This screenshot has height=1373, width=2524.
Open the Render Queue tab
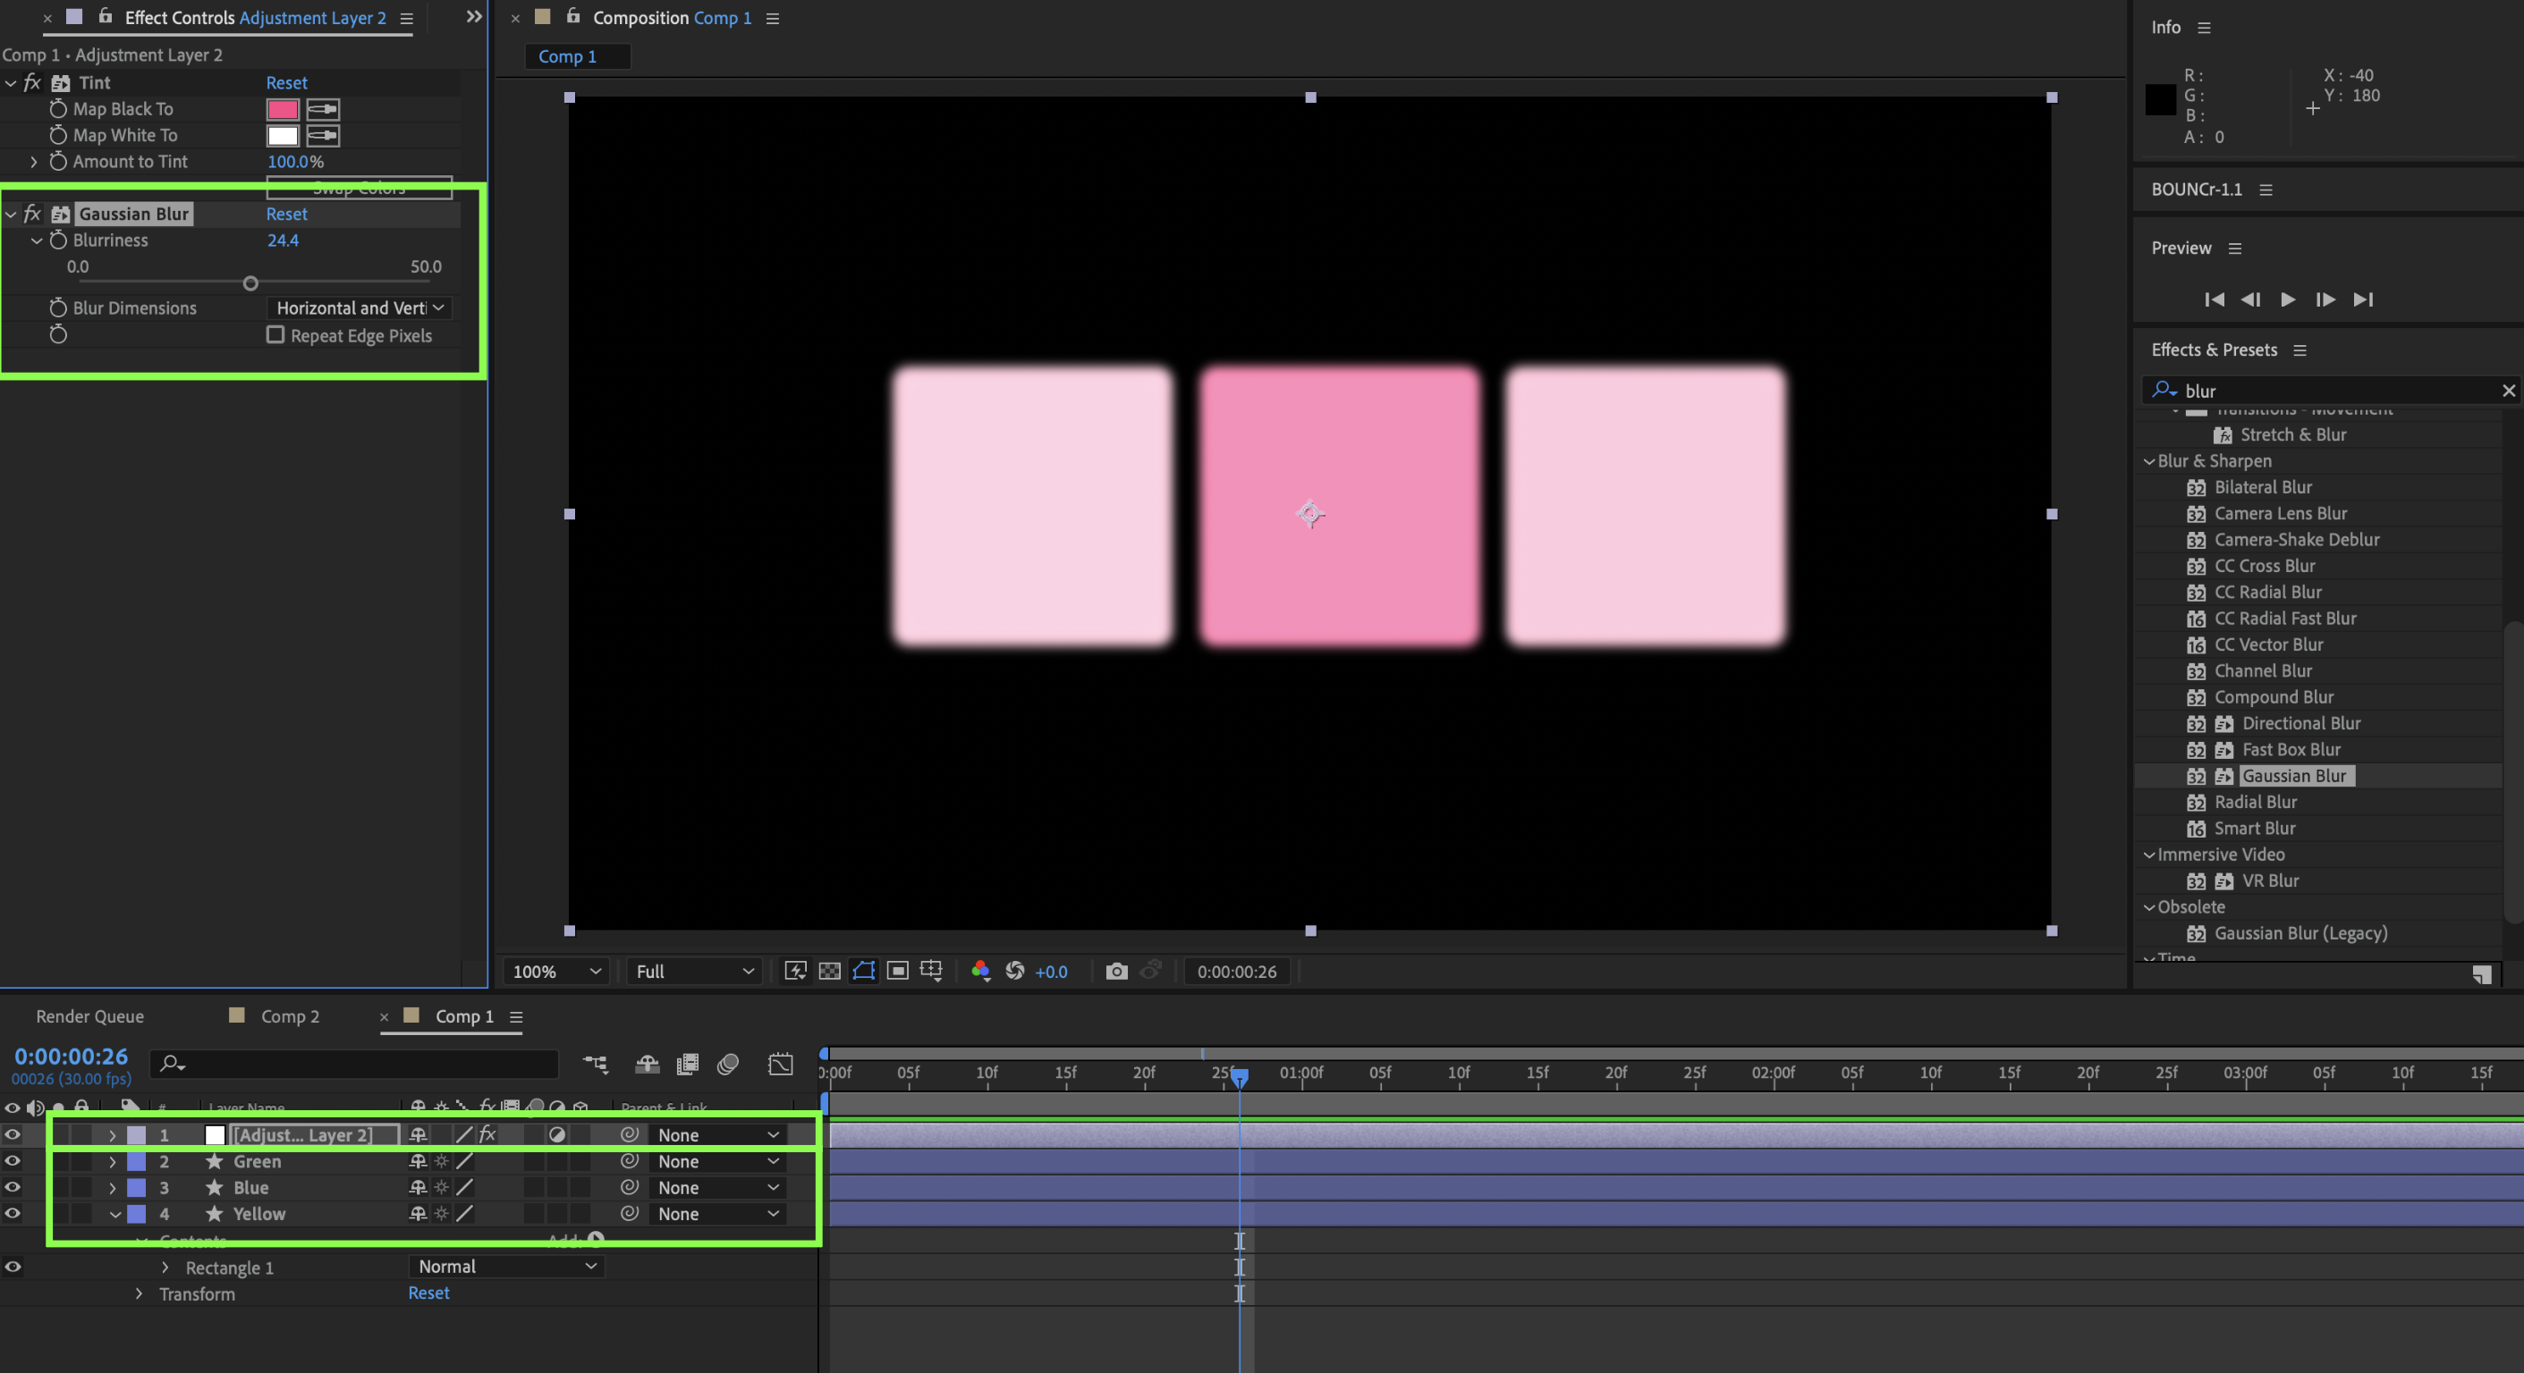pyautogui.click(x=89, y=1015)
